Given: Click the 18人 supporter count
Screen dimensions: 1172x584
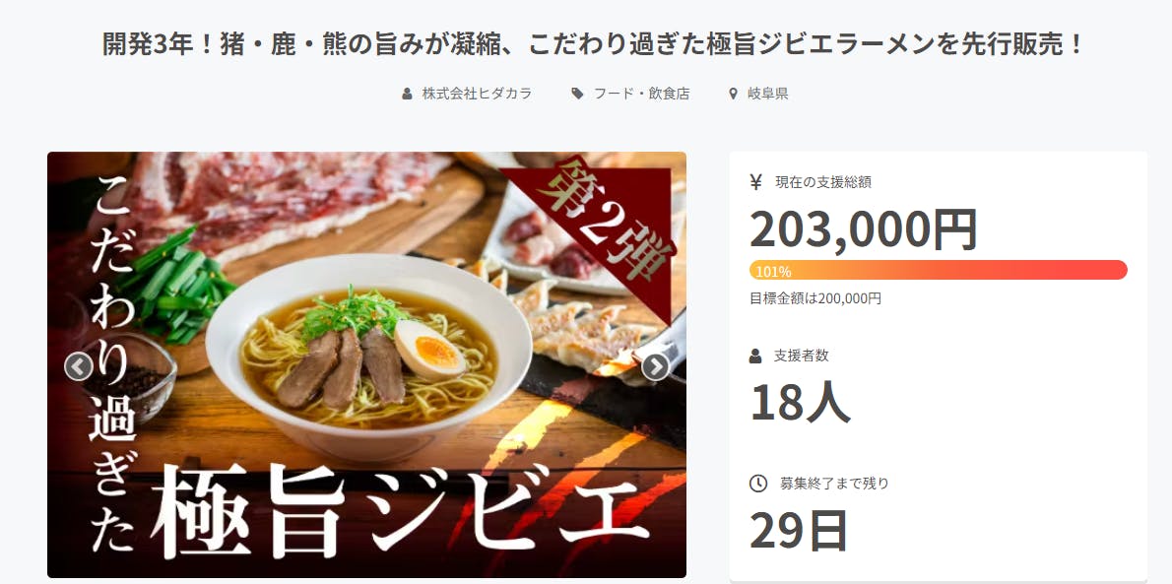Looking at the screenshot, I should point(800,402).
